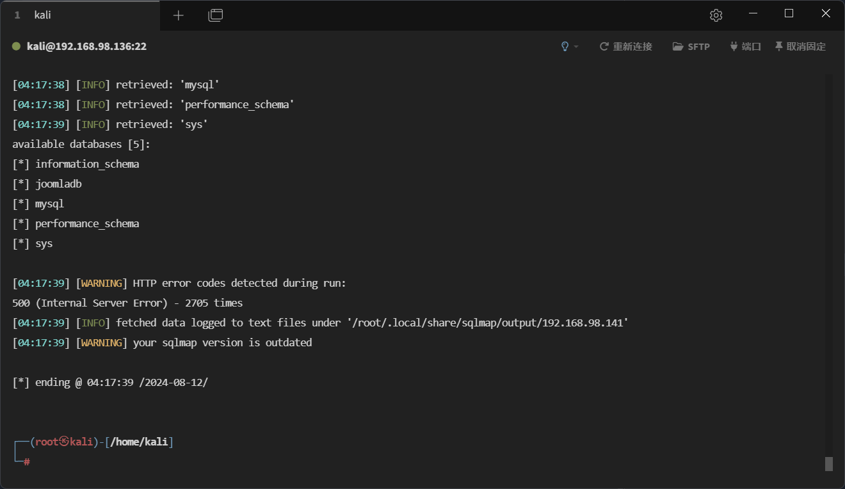Click the /home/kali prompt path
Viewport: 845px width, 489px height.
click(x=139, y=442)
